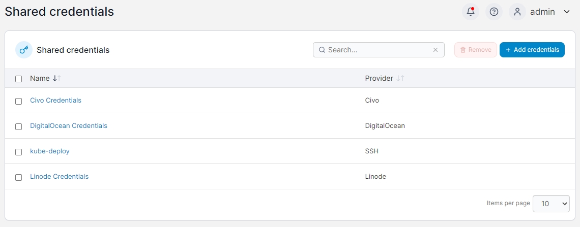
Task: Click the Remove button
Action: (x=475, y=50)
